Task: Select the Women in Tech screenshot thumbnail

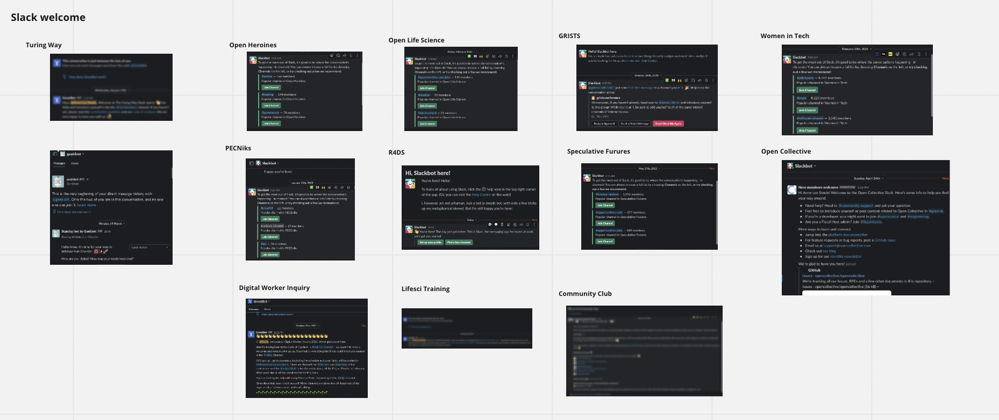Action: coord(857,90)
